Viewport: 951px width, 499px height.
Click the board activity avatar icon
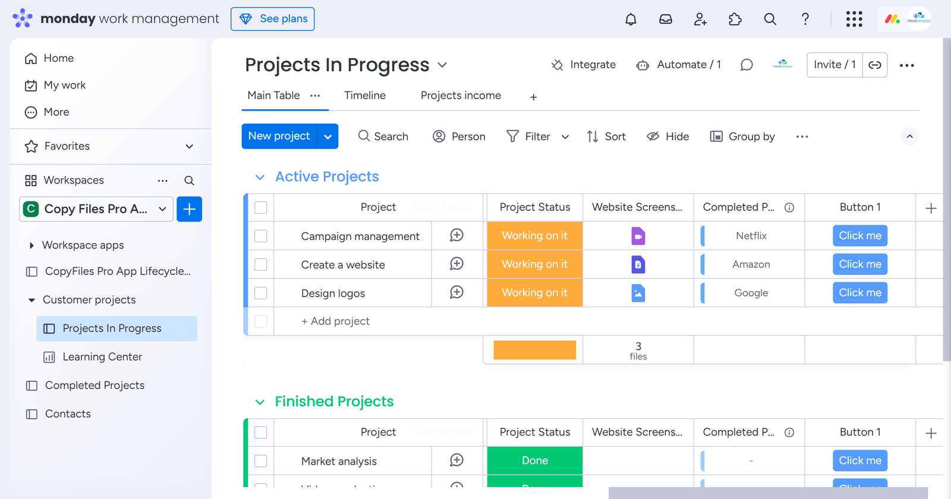(783, 65)
